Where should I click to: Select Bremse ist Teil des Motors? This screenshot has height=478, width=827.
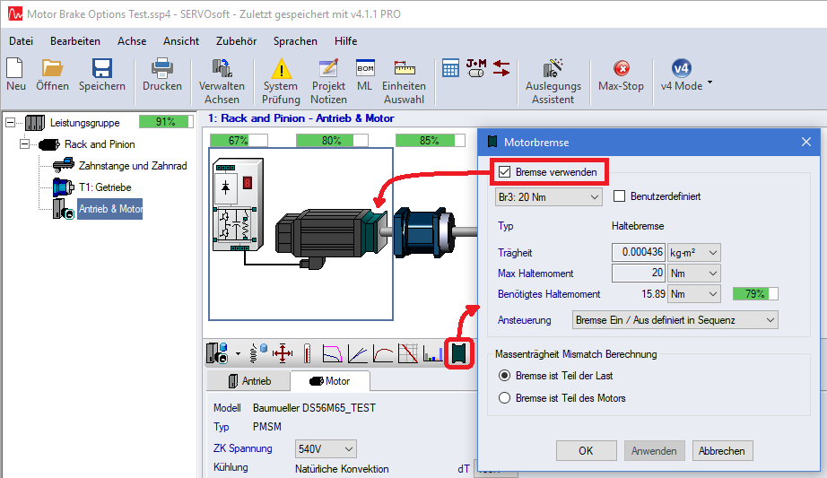click(505, 398)
